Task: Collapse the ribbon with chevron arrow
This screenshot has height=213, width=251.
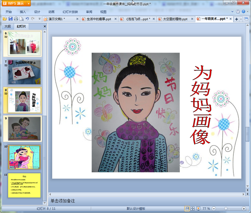Action: (x=232, y=11)
